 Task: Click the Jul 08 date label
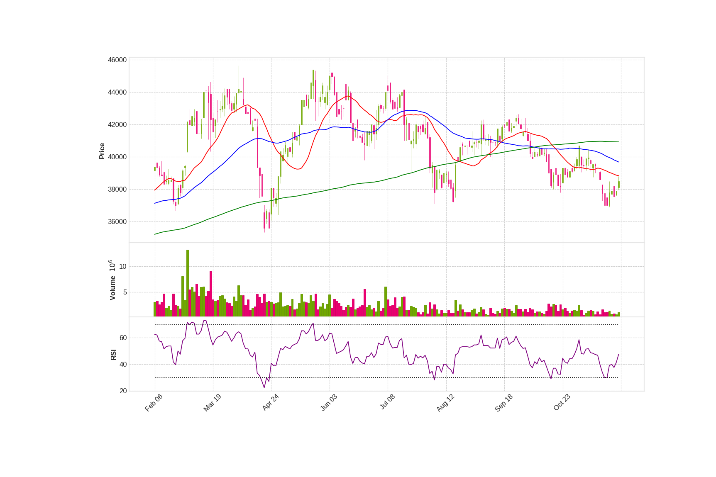point(387,402)
